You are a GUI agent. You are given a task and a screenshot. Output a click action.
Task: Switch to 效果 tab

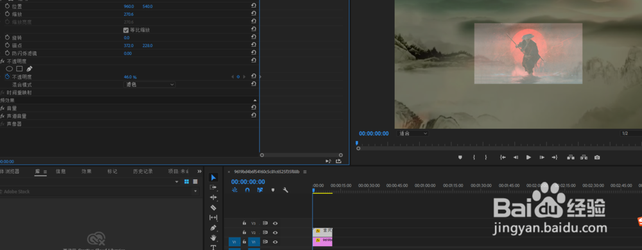tap(87, 172)
